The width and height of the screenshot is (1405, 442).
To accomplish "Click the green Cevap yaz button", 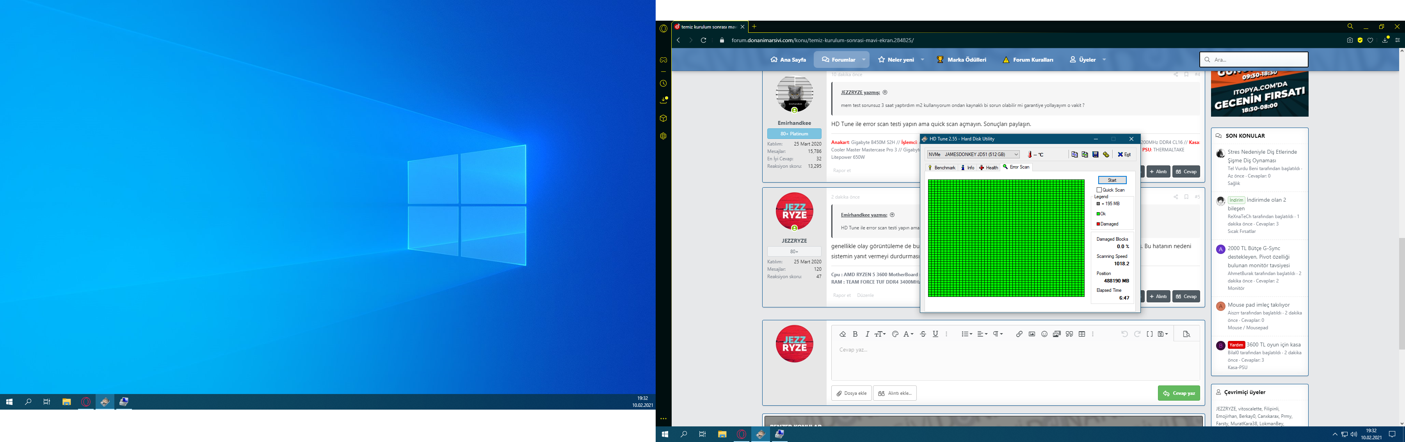I will 1179,393.
